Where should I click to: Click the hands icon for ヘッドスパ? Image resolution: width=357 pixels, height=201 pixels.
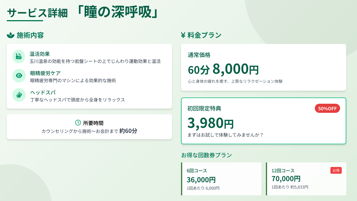(x=19, y=95)
